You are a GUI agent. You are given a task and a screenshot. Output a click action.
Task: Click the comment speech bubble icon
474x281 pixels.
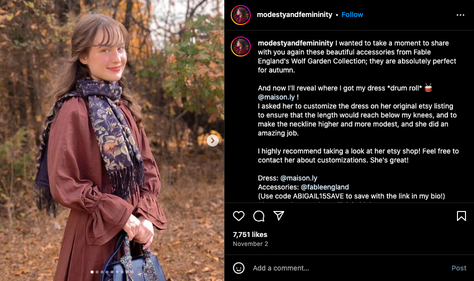[259, 216]
